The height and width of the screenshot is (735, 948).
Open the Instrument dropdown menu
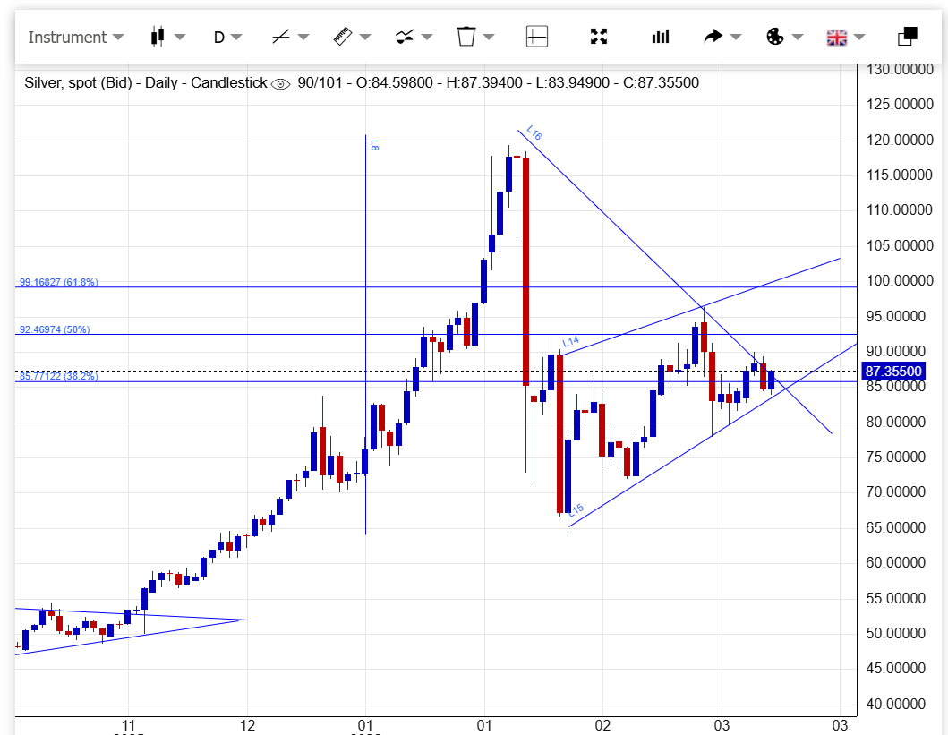(x=75, y=37)
